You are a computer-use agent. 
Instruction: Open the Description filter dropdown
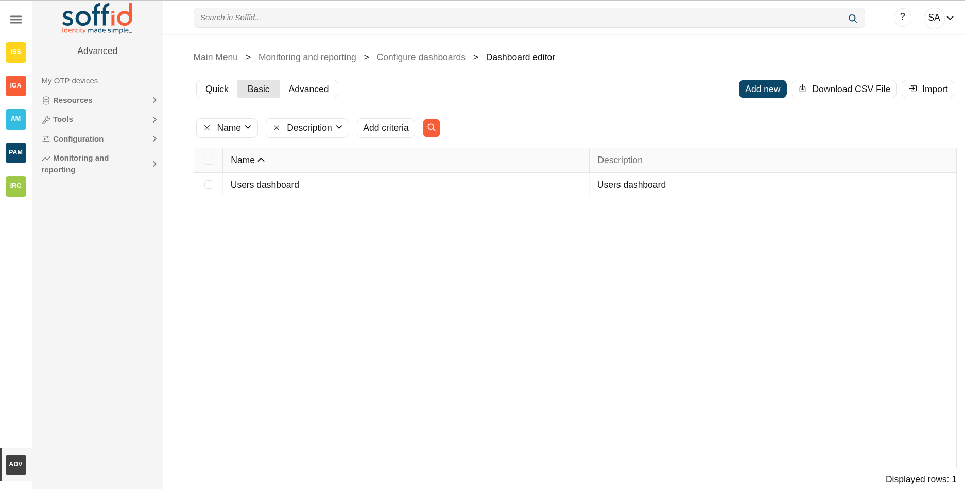[314, 128]
